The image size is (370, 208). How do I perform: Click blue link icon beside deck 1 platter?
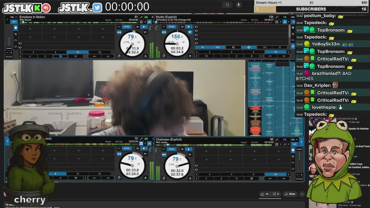[119, 32]
